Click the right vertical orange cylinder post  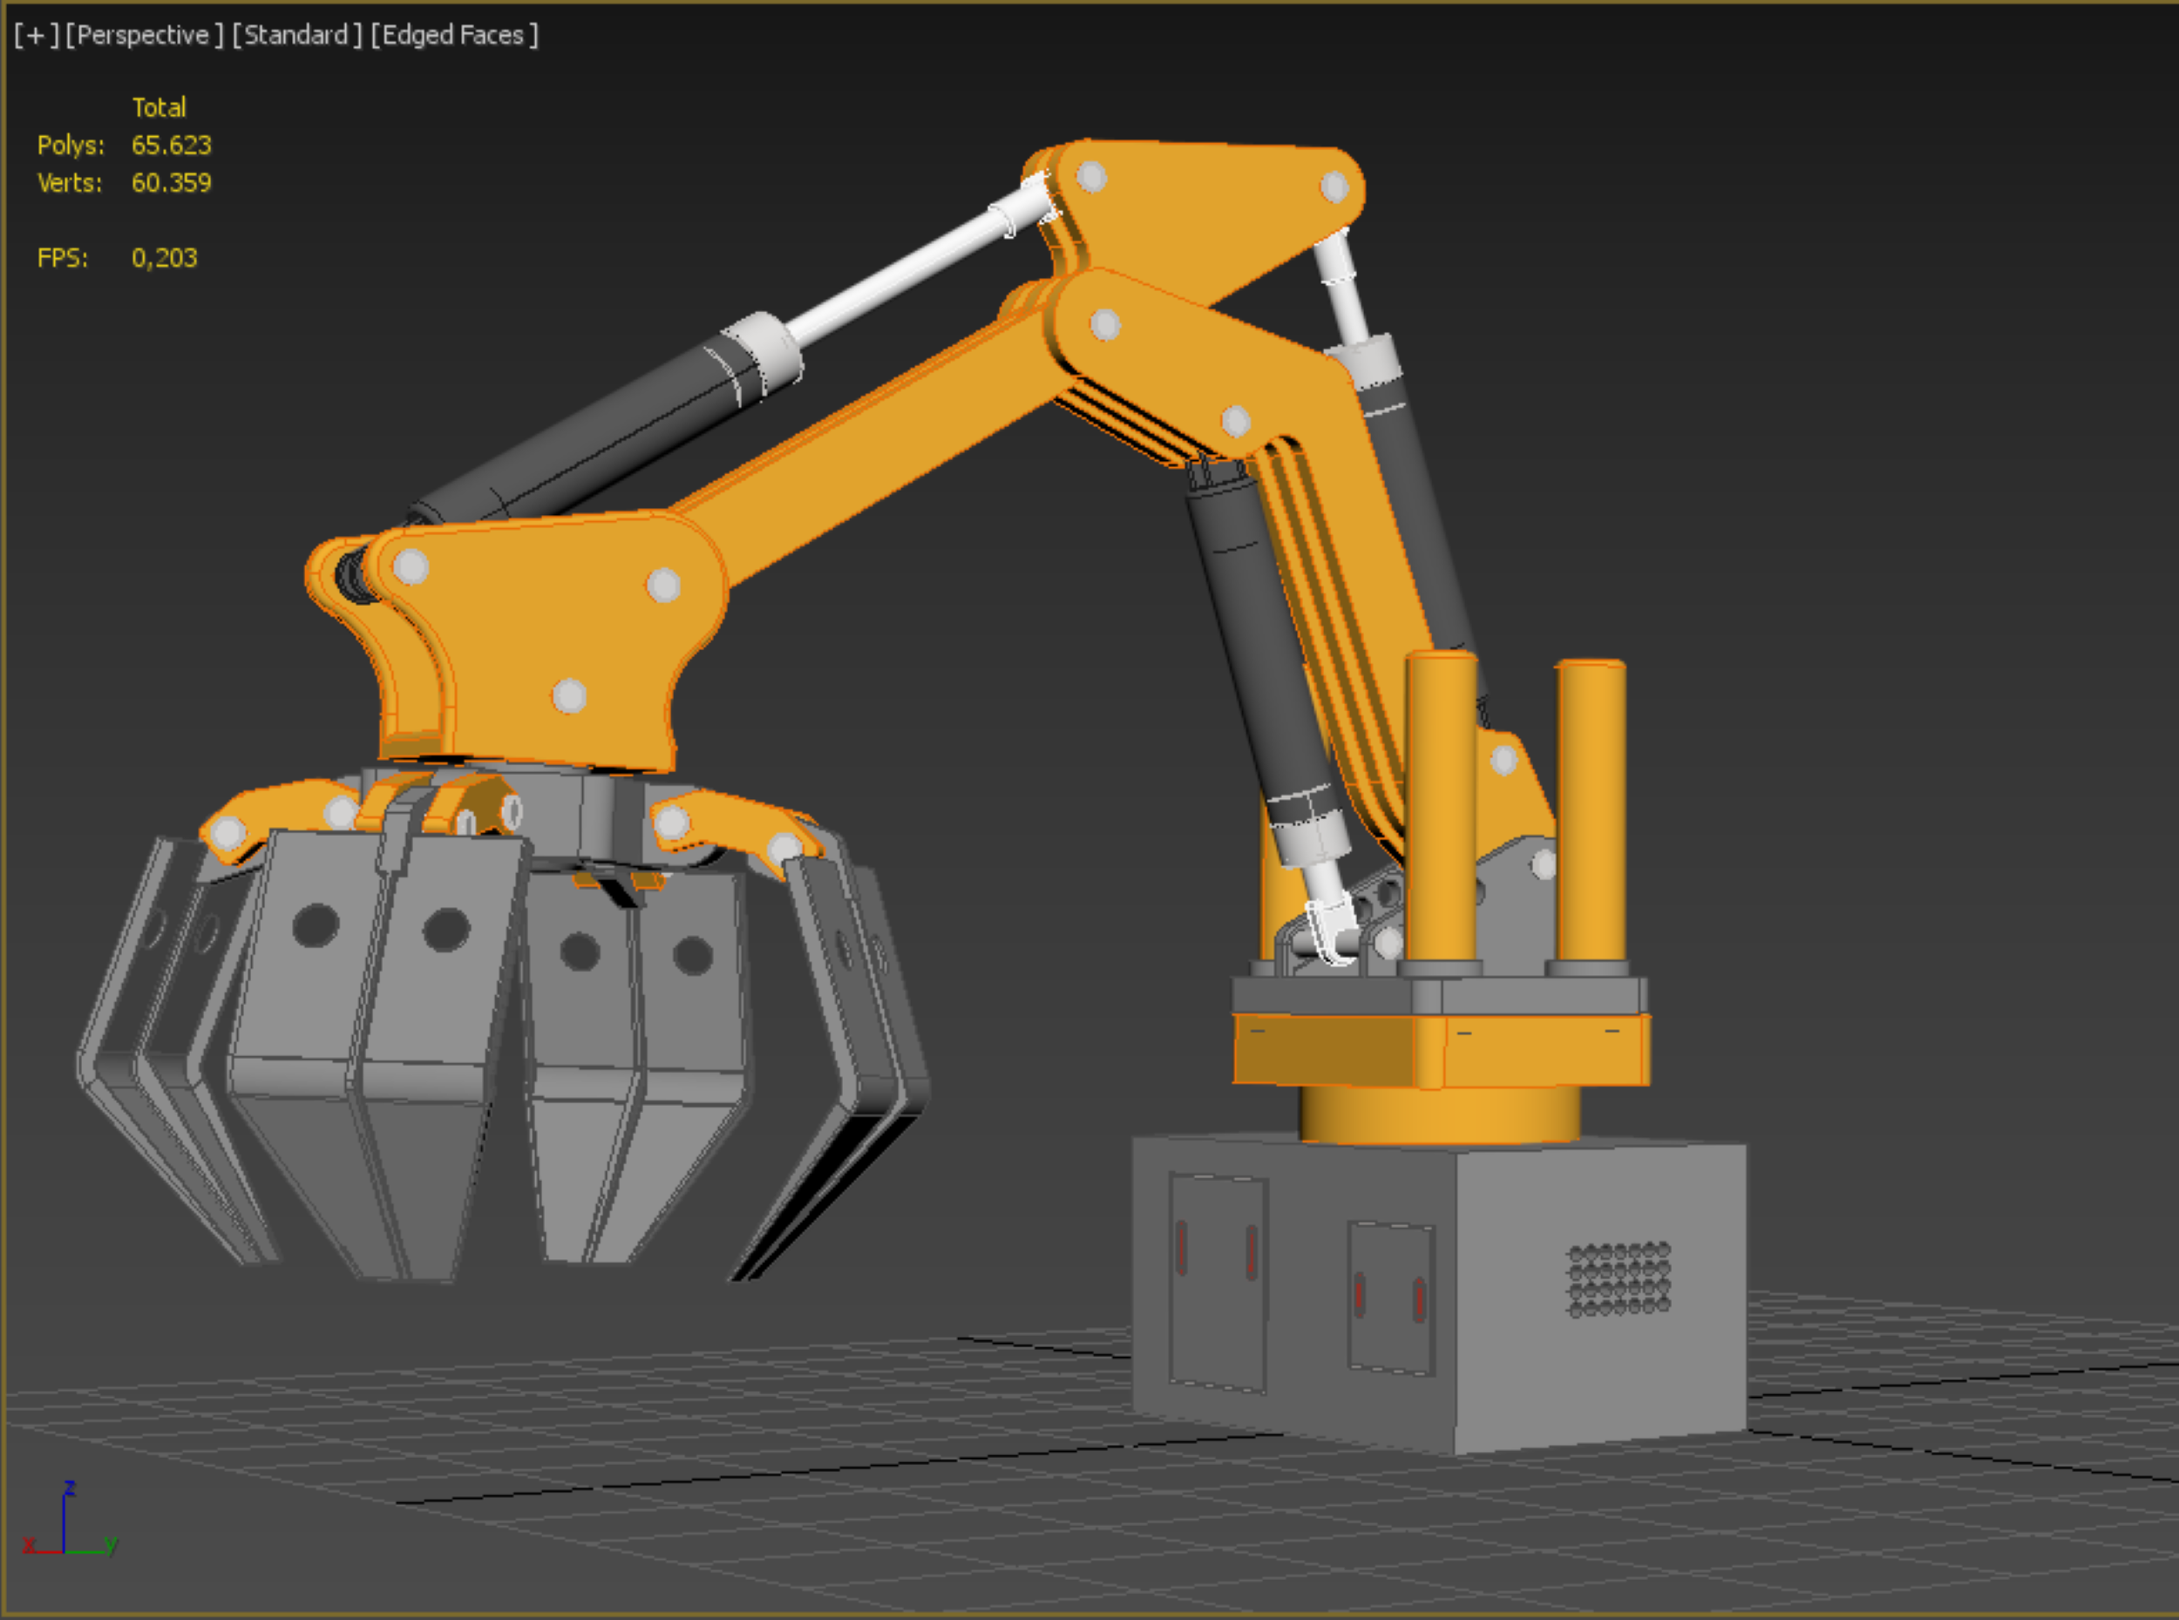[x=1590, y=809]
